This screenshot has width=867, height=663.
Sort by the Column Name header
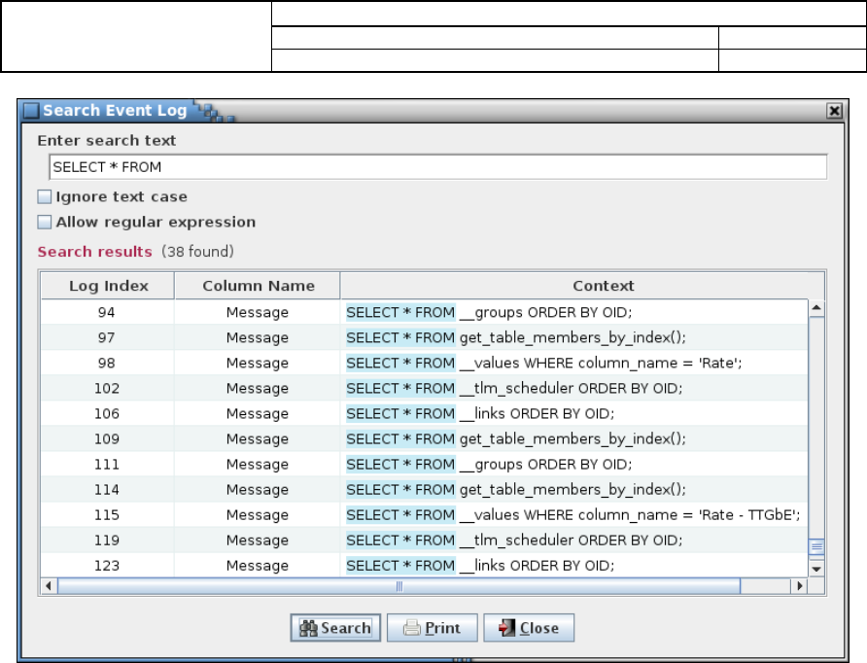pos(258,286)
